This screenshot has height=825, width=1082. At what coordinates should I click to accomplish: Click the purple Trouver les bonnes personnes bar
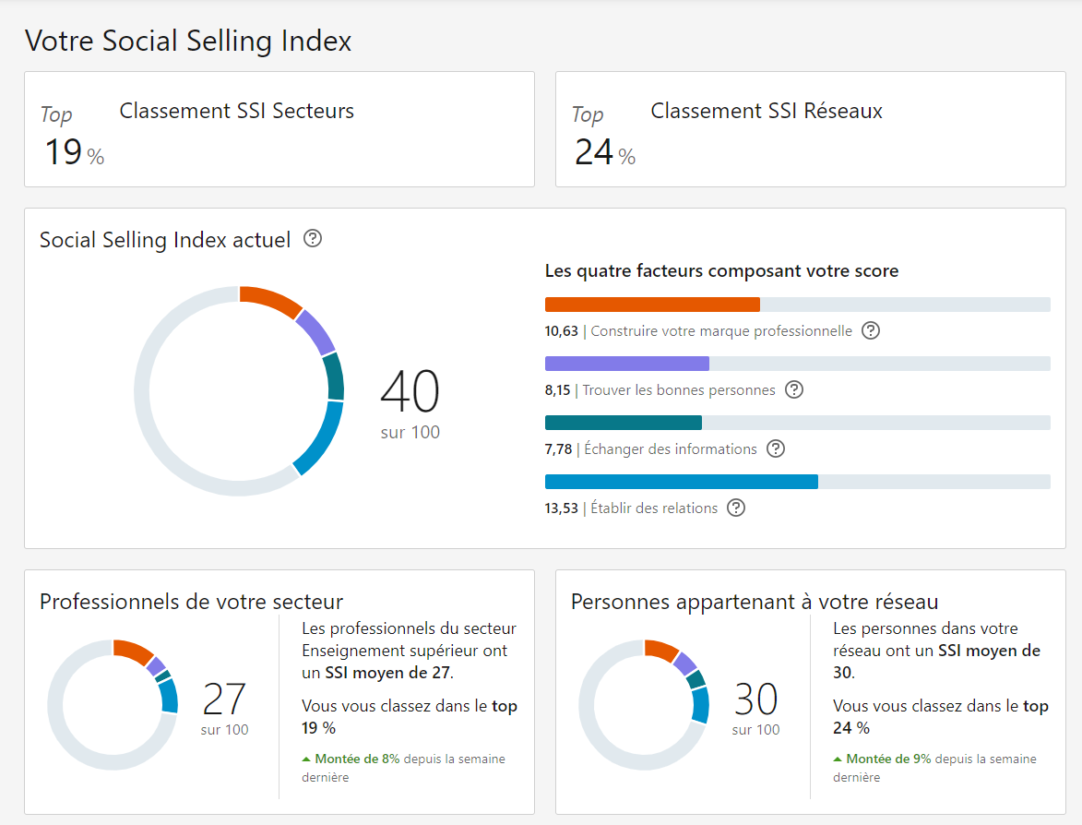[626, 364]
